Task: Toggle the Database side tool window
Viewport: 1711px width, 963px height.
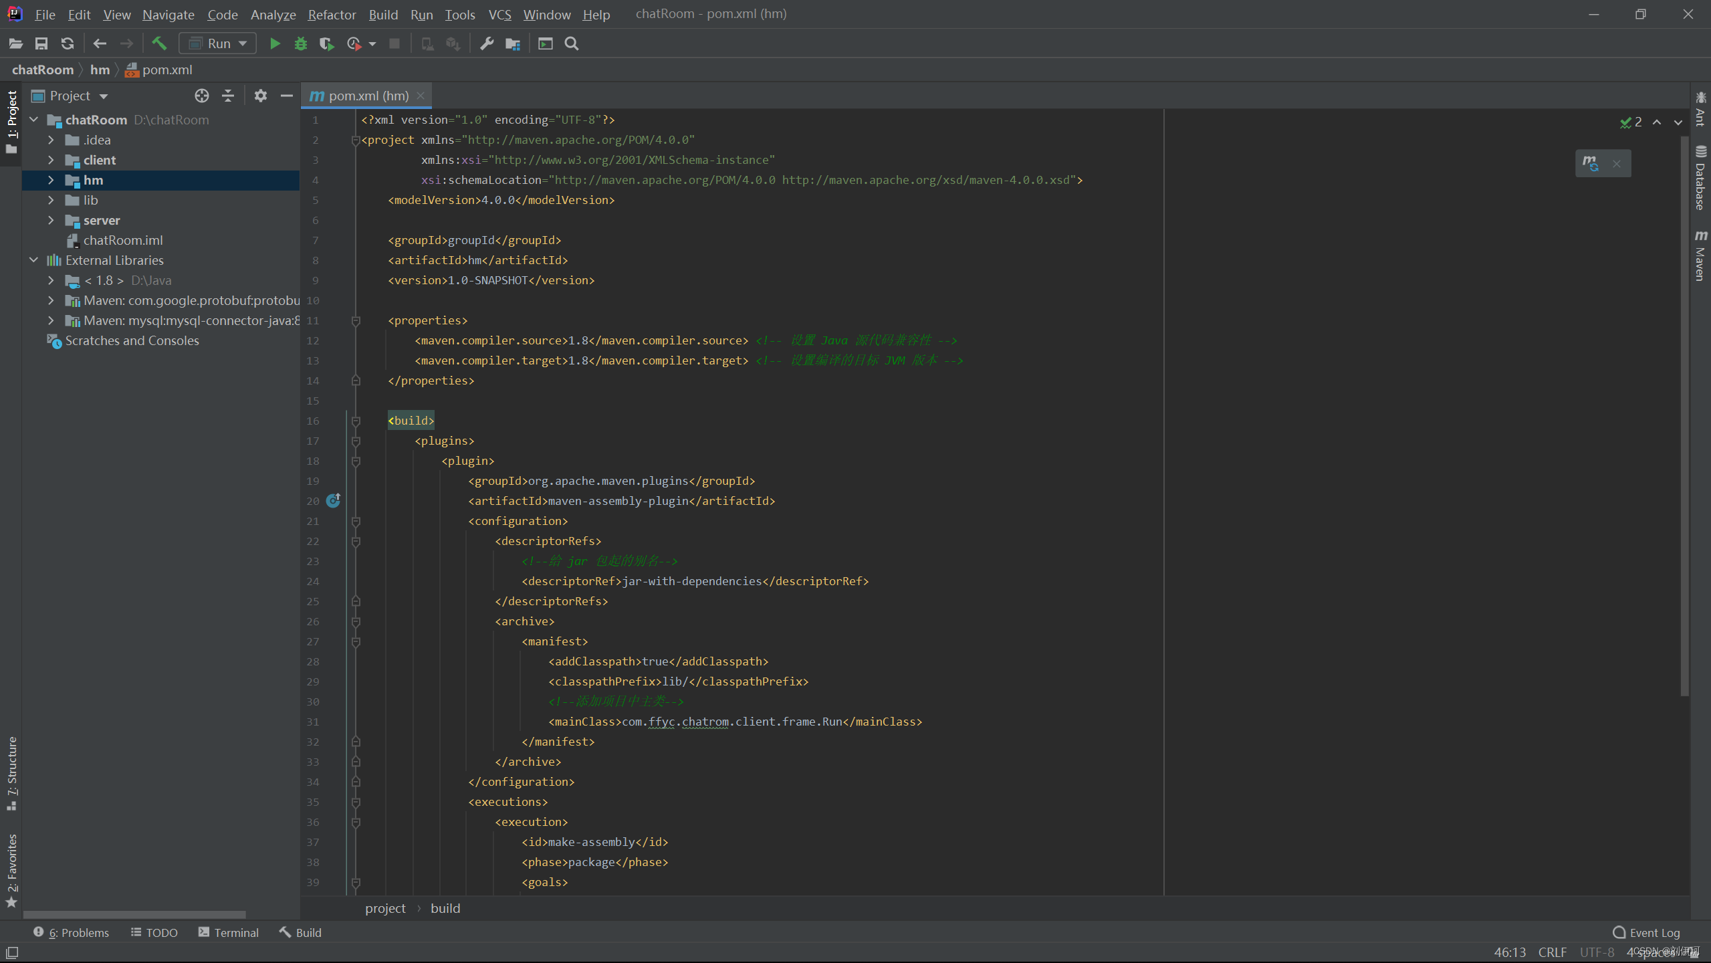Action: point(1700,178)
